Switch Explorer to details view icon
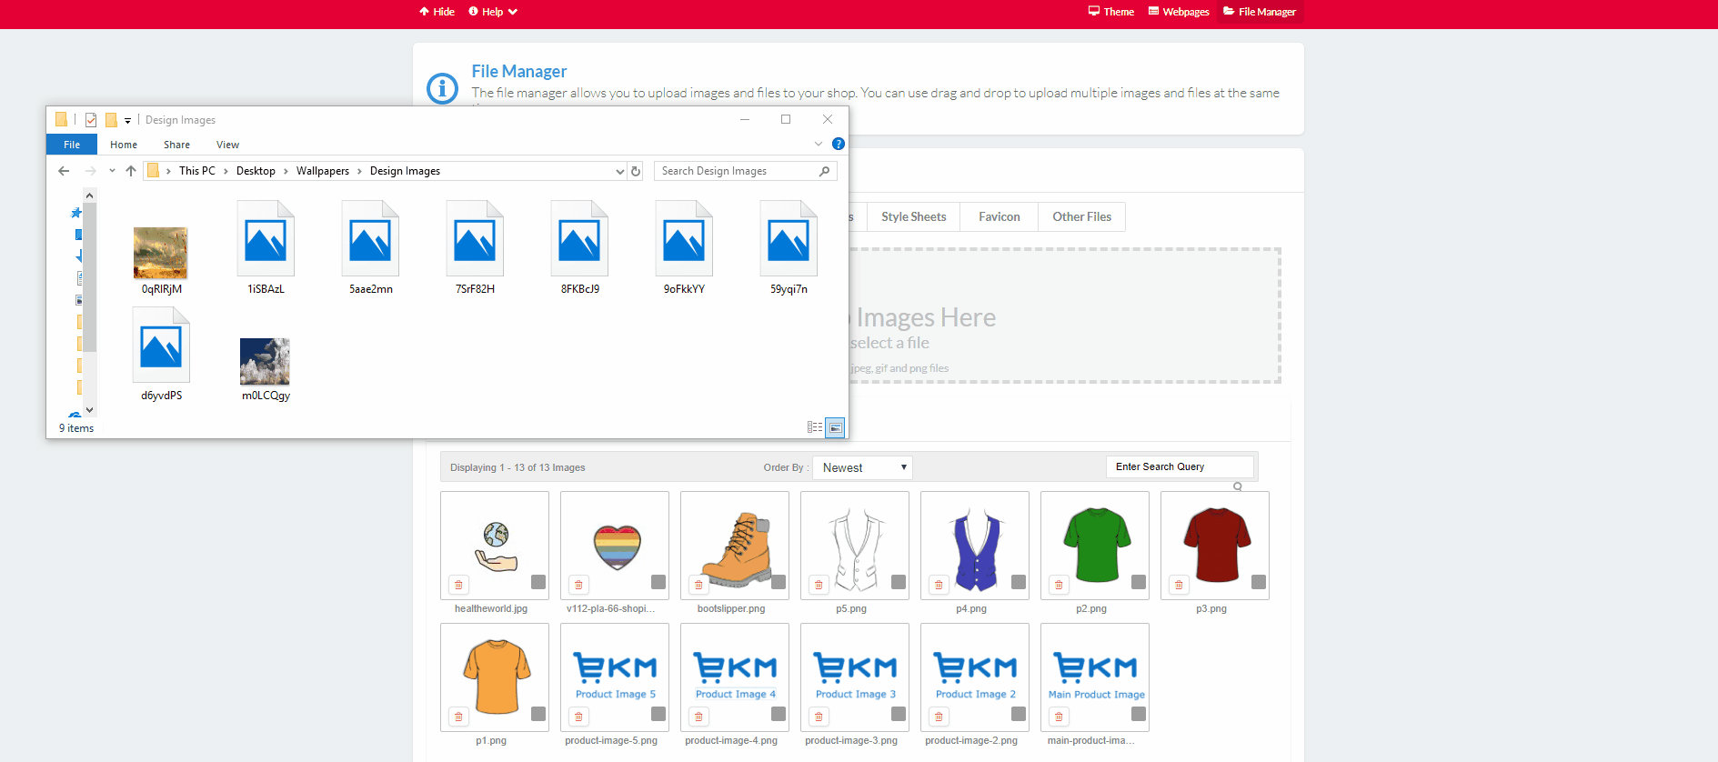Viewport: 1718px width, 762px height. click(815, 427)
